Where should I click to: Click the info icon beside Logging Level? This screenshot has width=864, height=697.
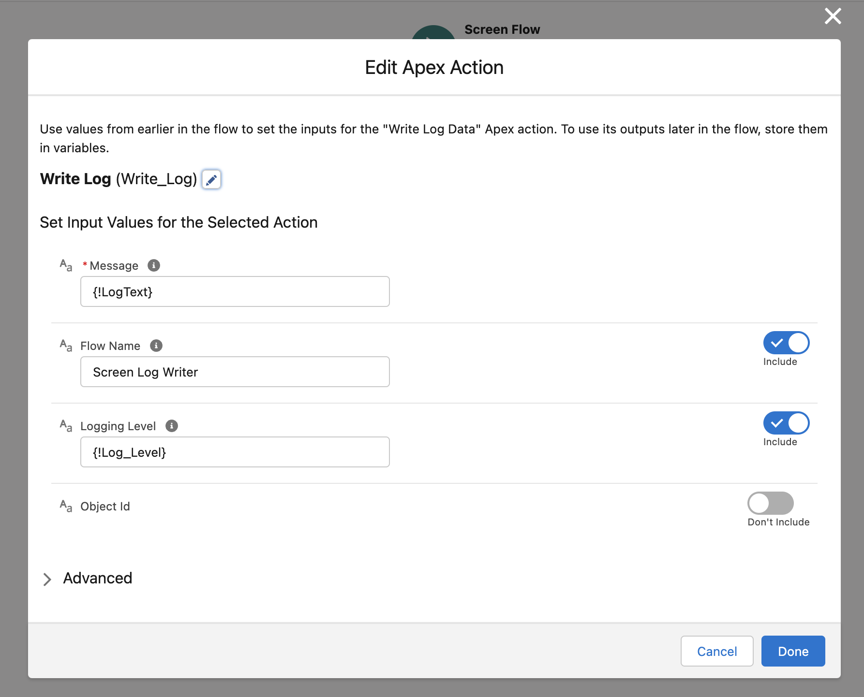[172, 426]
